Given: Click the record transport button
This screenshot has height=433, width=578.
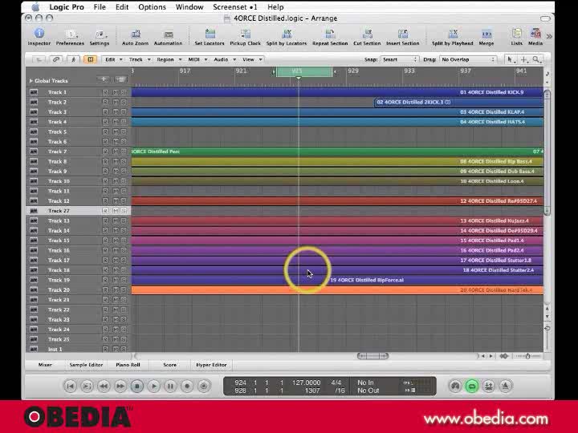Looking at the screenshot, I should [x=187, y=386].
